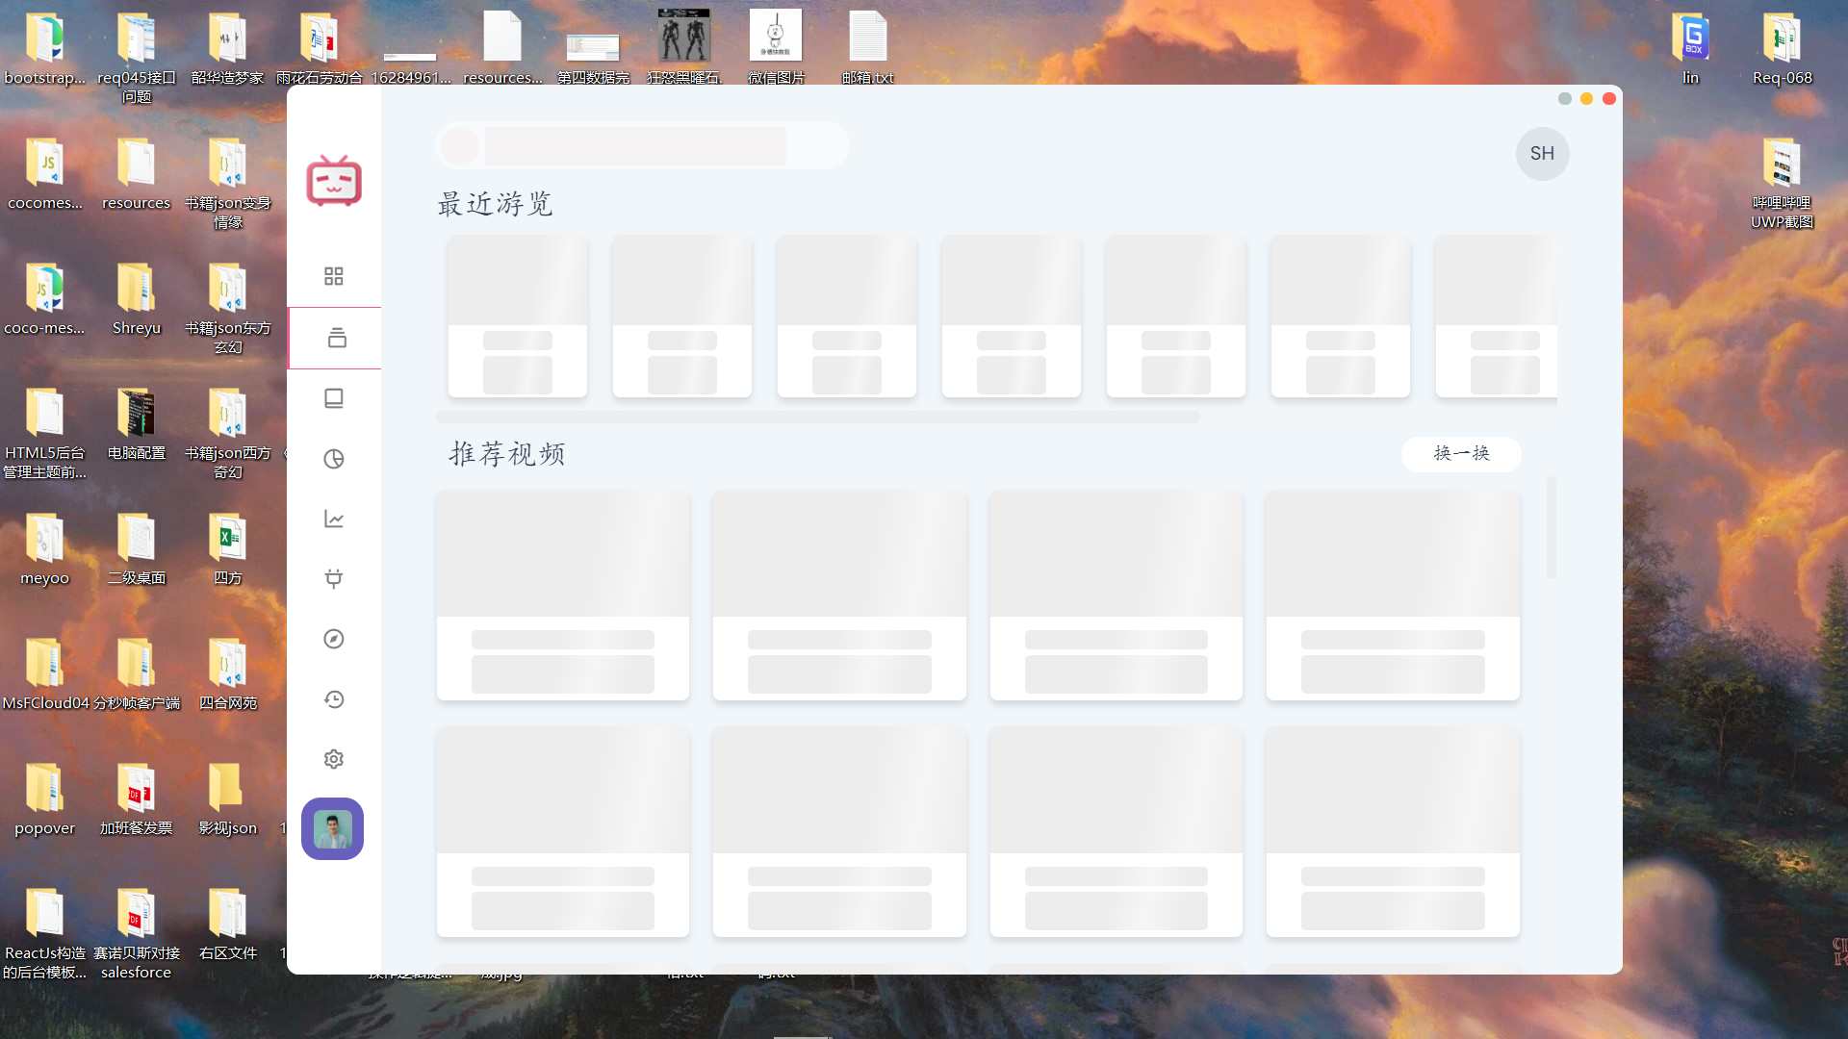This screenshot has width=1848, height=1039.
Task: Open the meyoo folder on desktop
Action: 44,548
